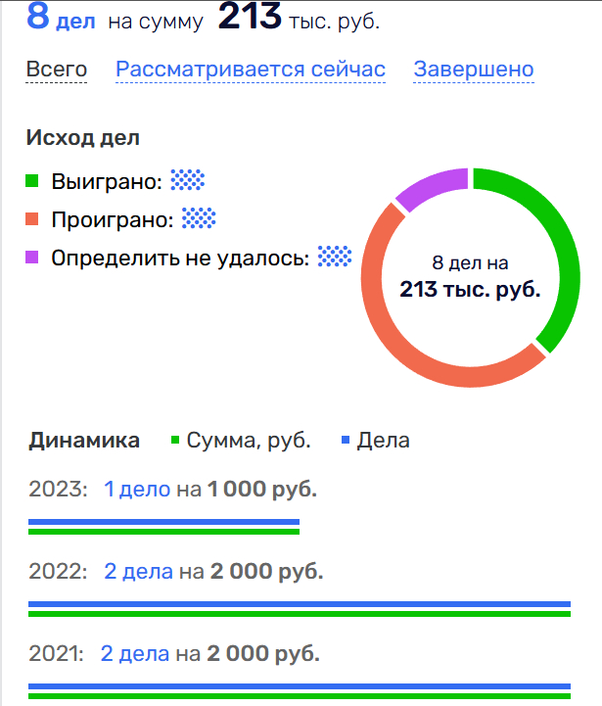Click the blue bar under 2023
Viewport: 602px width, 706px height.
point(163,521)
